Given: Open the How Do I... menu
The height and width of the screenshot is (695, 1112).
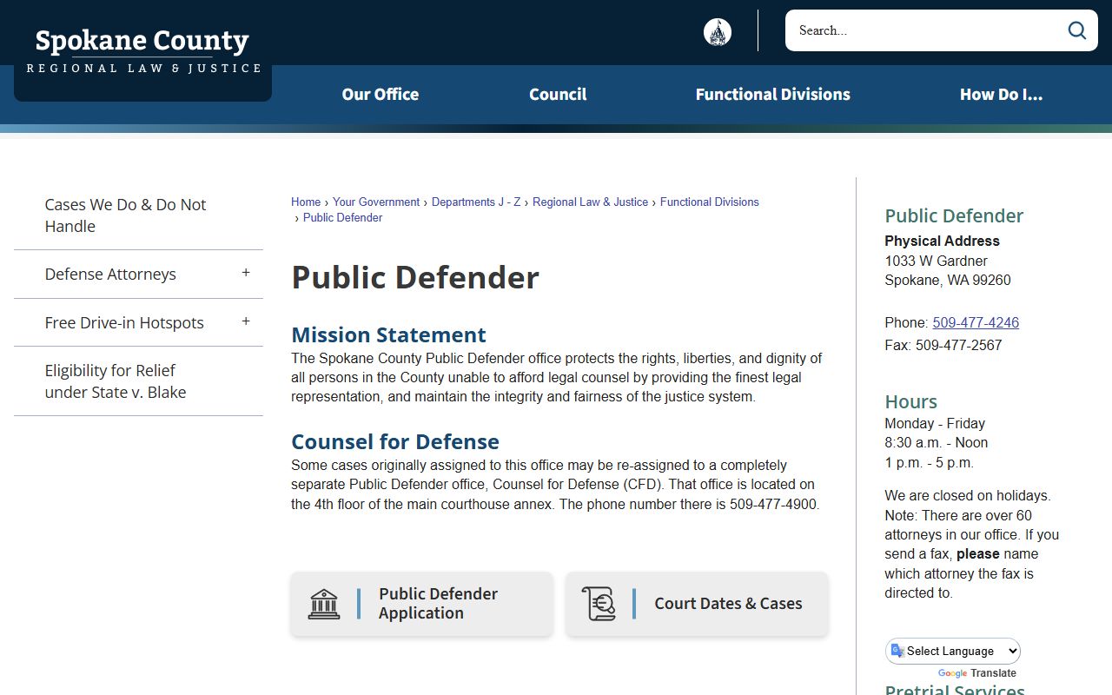Looking at the screenshot, I should 1001,94.
